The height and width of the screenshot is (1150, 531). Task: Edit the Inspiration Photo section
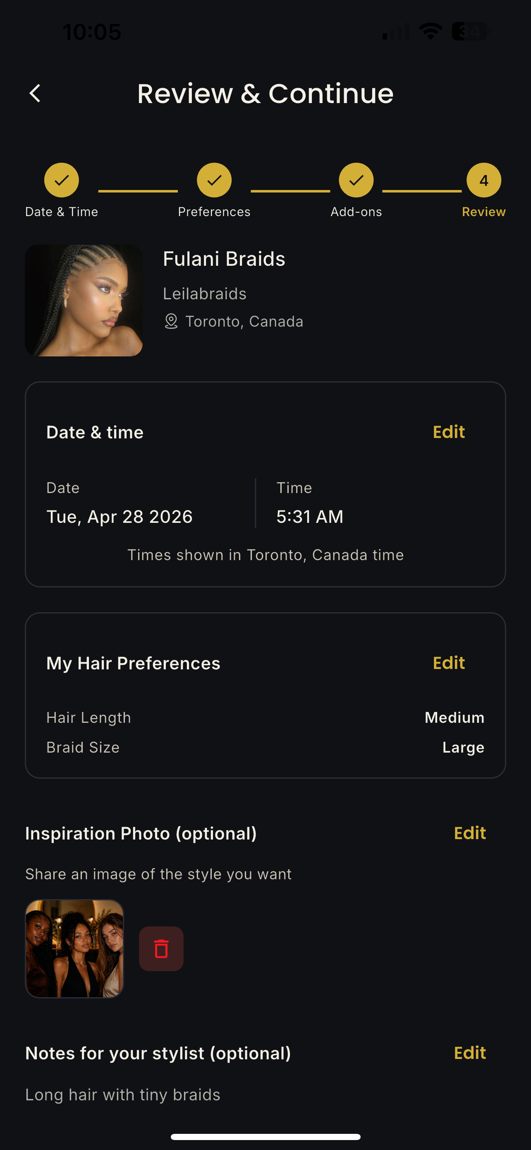(x=469, y=833)
